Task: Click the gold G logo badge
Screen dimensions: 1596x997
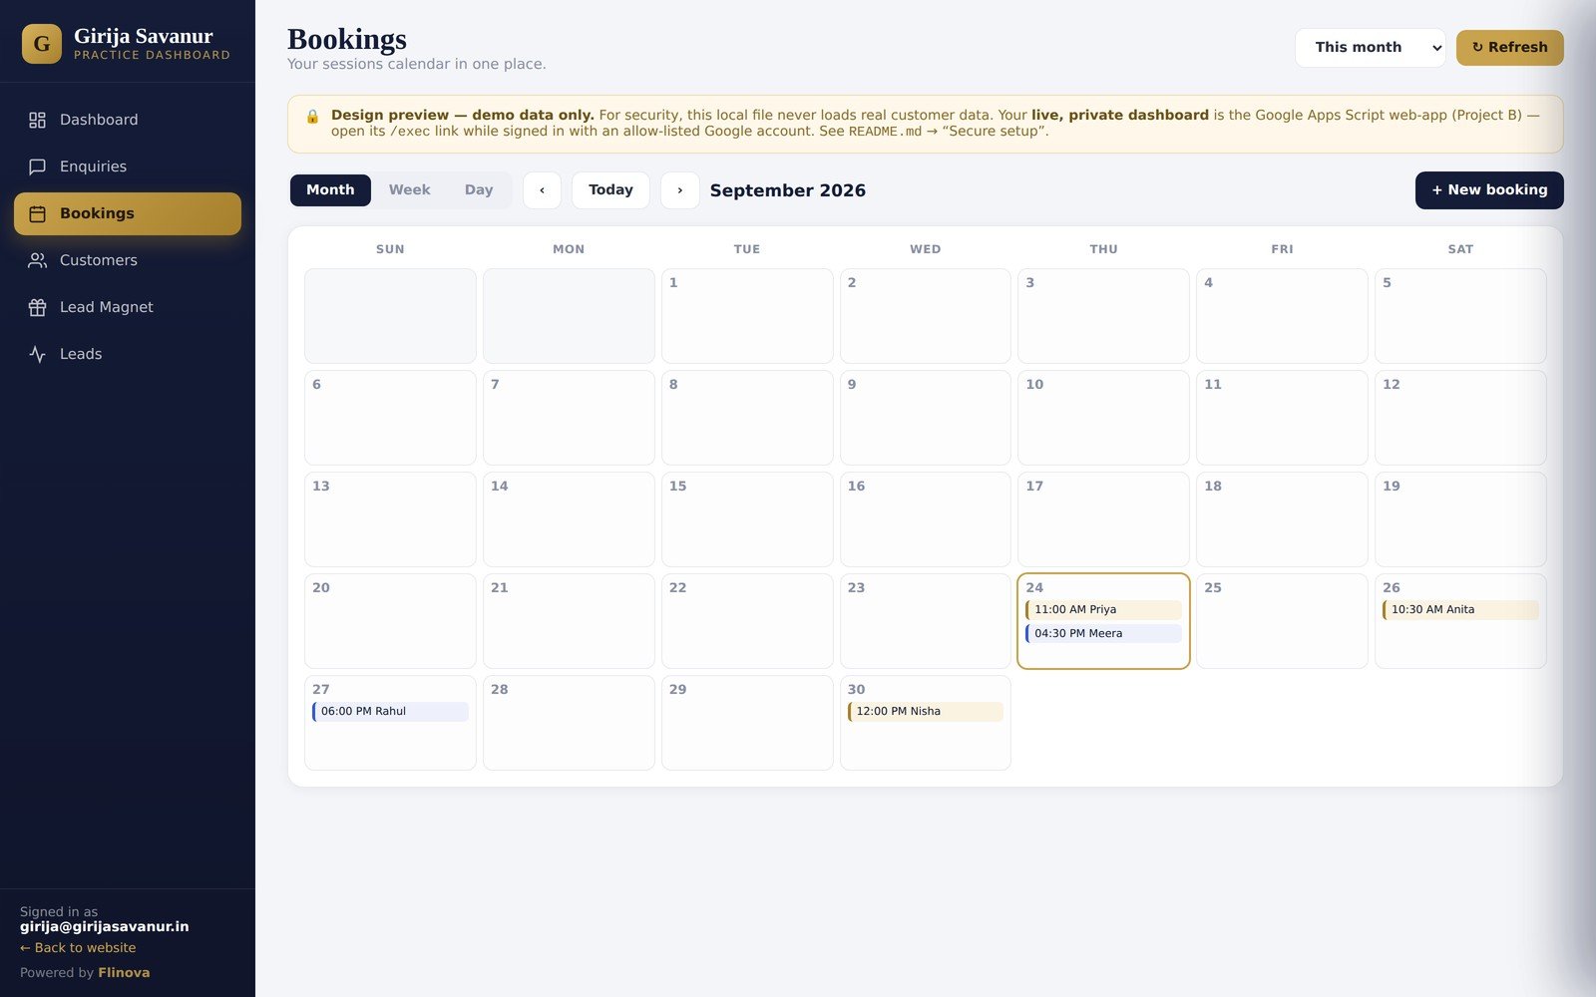Action: [42, 44]
